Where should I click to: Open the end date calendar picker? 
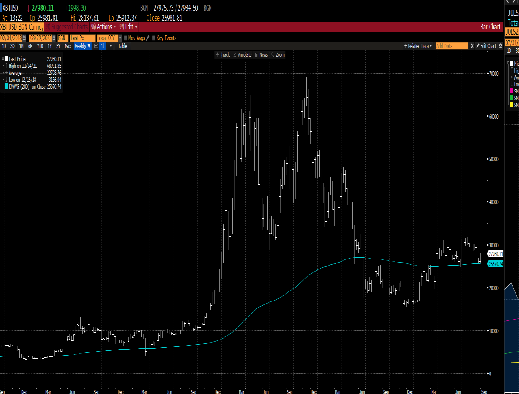(54, 38)
